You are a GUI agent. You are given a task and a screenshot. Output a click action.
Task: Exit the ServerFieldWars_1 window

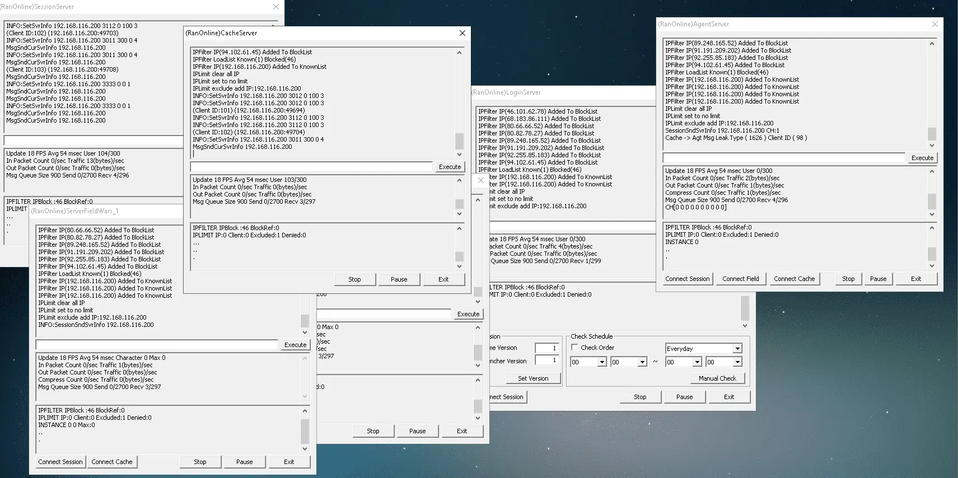(289, 462)
